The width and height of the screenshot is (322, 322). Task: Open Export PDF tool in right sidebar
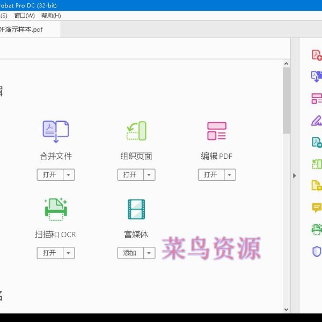pos(317,142)
